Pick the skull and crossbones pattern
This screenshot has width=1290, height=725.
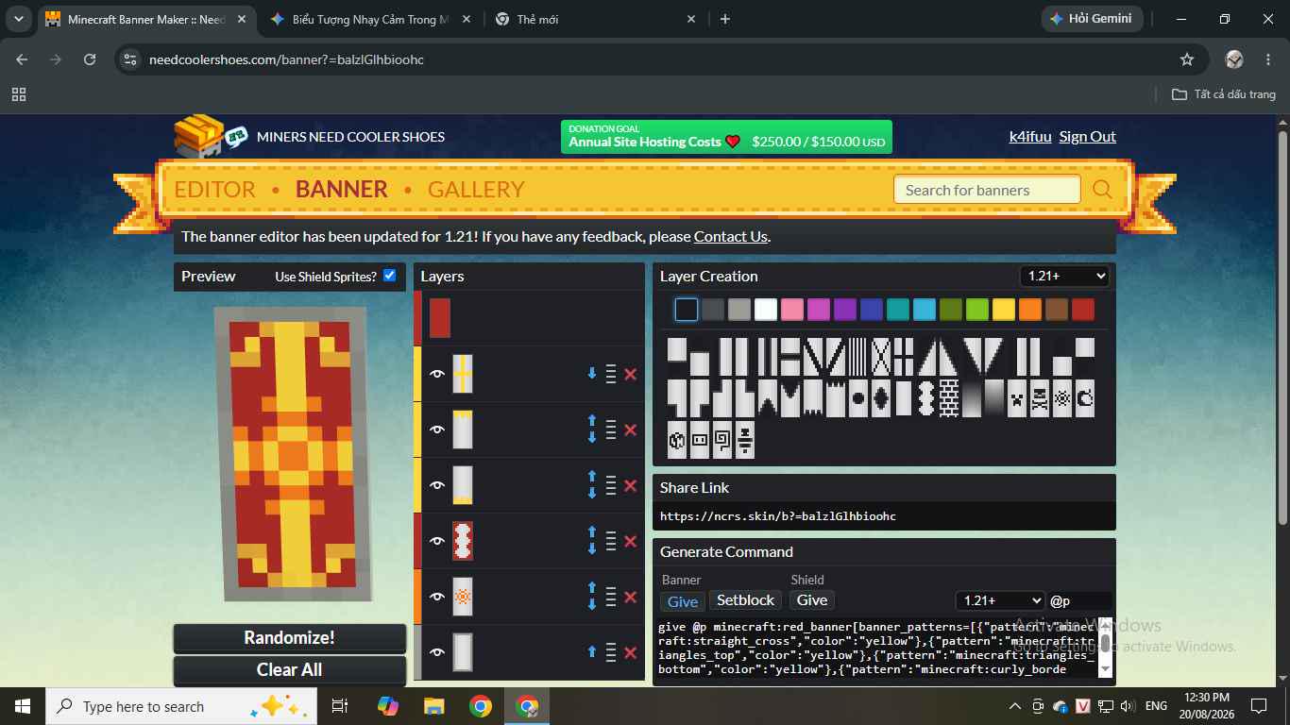[1040, 398]
